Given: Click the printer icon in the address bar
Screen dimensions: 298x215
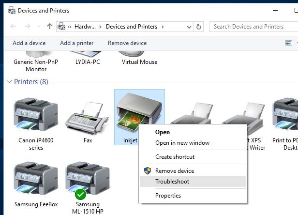Looking at the screenshot, I should point(61,27).
